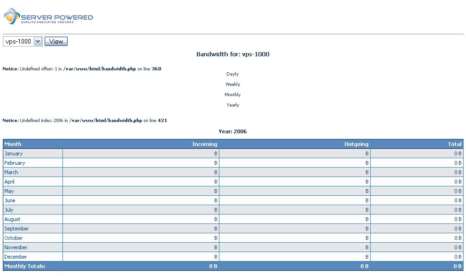Switch to the Dayly bandwidth view

[x=233, y=74]
